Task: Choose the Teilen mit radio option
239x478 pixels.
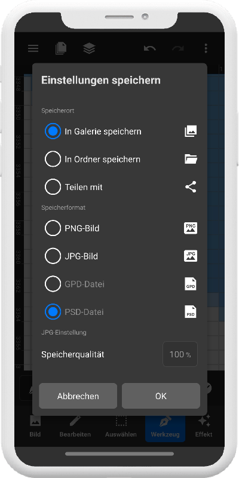Action: pos(53,187)
